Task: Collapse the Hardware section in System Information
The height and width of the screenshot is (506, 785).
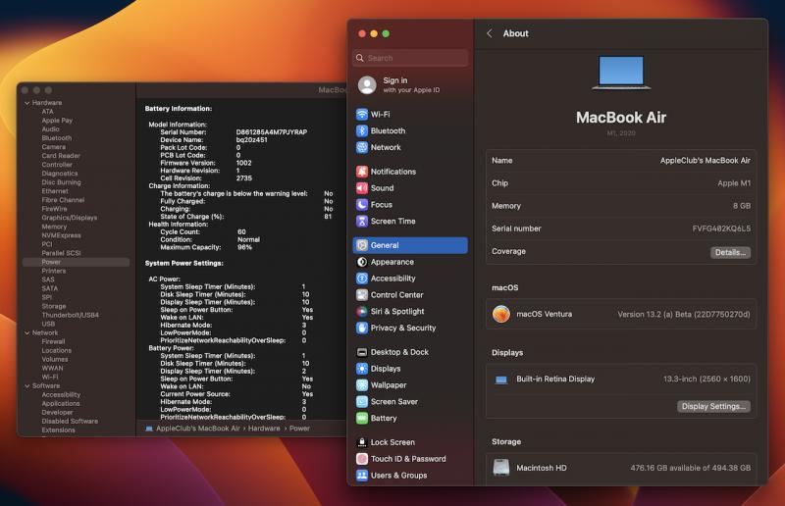Action: pos(27,103)
